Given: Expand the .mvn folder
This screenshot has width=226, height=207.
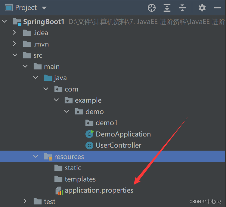Looking at the screenshot, I should (14, 44).
